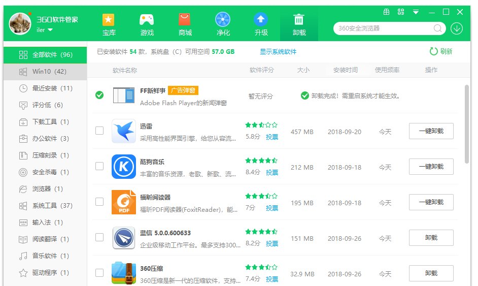The width and height of the screenshot is (478, 286).
Task: Select 音乐软件 (1) category
Action: [x=45, y=256]
